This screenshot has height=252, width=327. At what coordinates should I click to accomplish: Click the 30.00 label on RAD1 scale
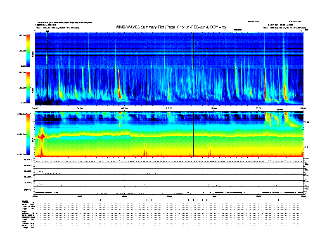(x=22, y=88)
